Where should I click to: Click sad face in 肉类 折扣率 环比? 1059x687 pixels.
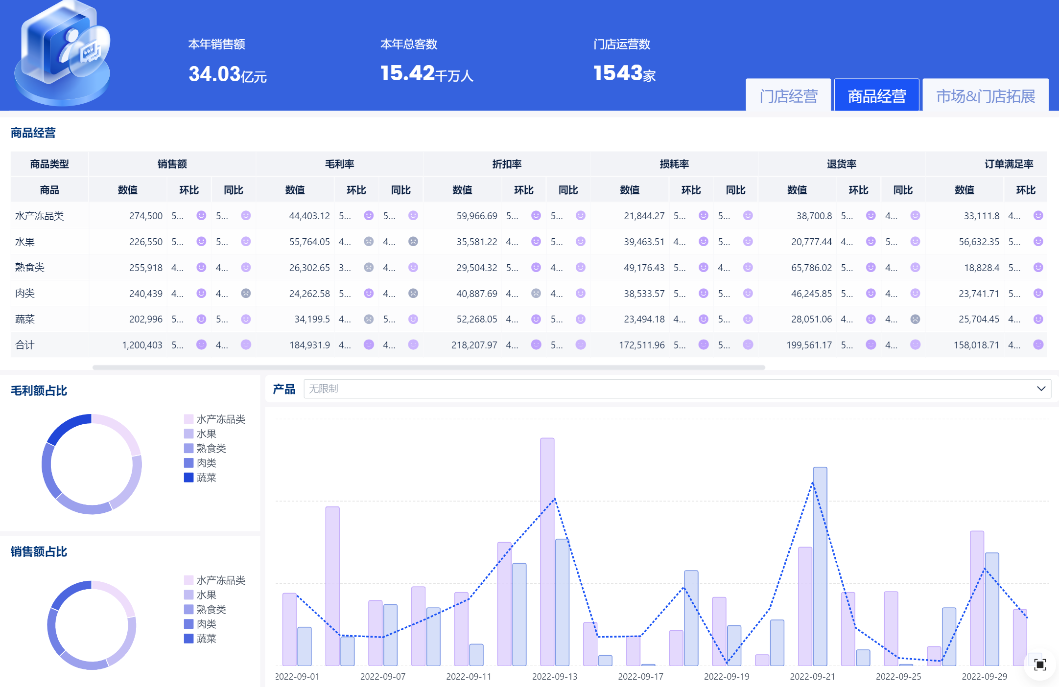536,293
